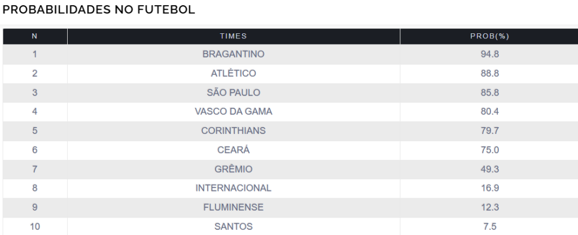Click the N column header
Viewport: 578px width, 235px height.
click(34, 36)
